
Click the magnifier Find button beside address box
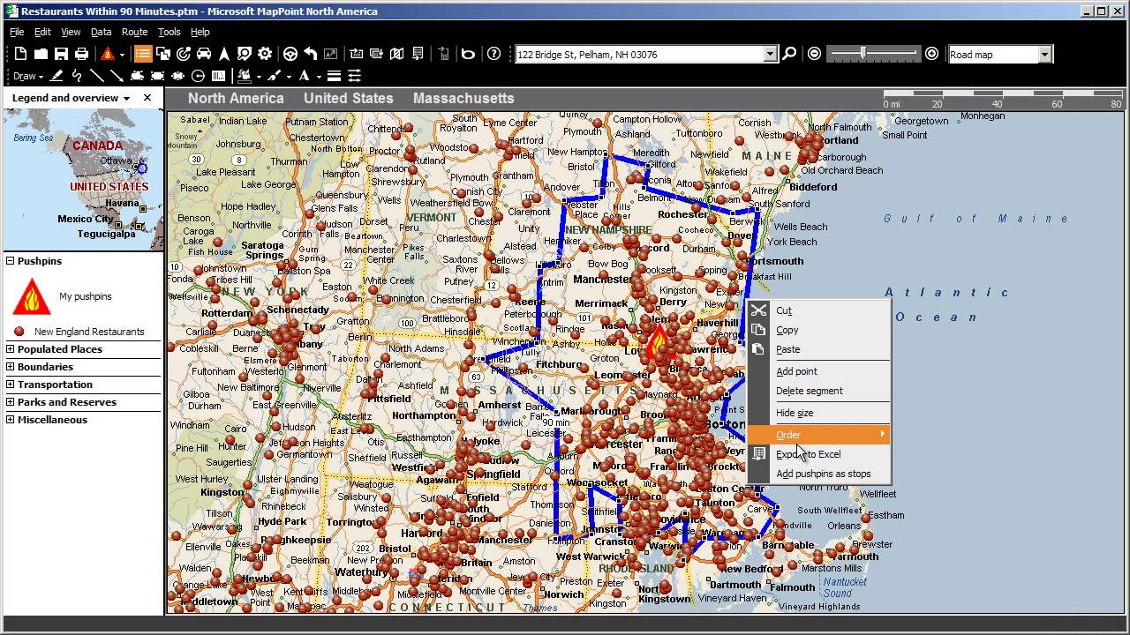coord(789,54)
